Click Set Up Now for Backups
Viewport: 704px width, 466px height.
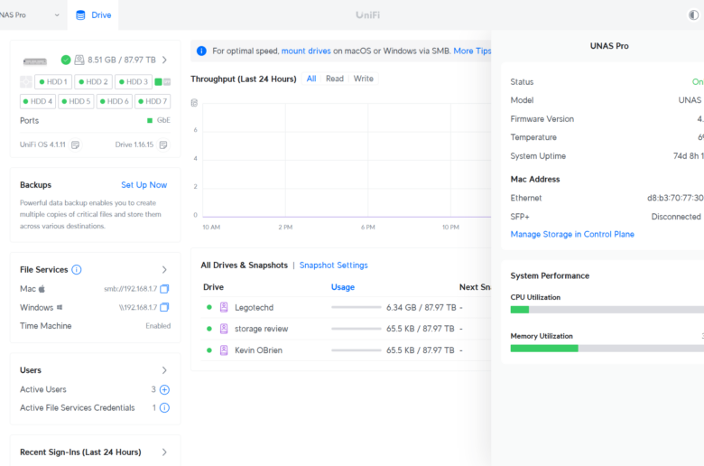coord(144,185)
